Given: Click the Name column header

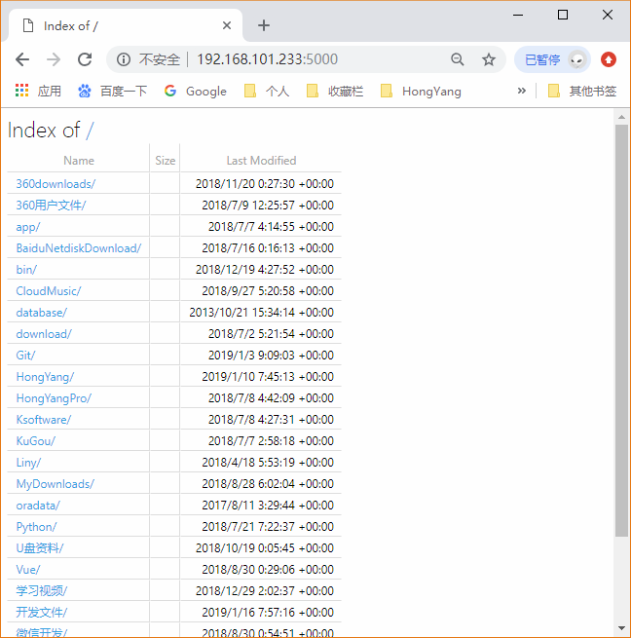Looking at the screenshot, I should point(79,161).
